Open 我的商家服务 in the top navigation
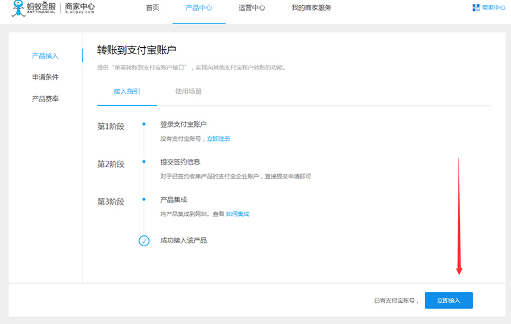The image size is (511, 324). pos(312,8)
